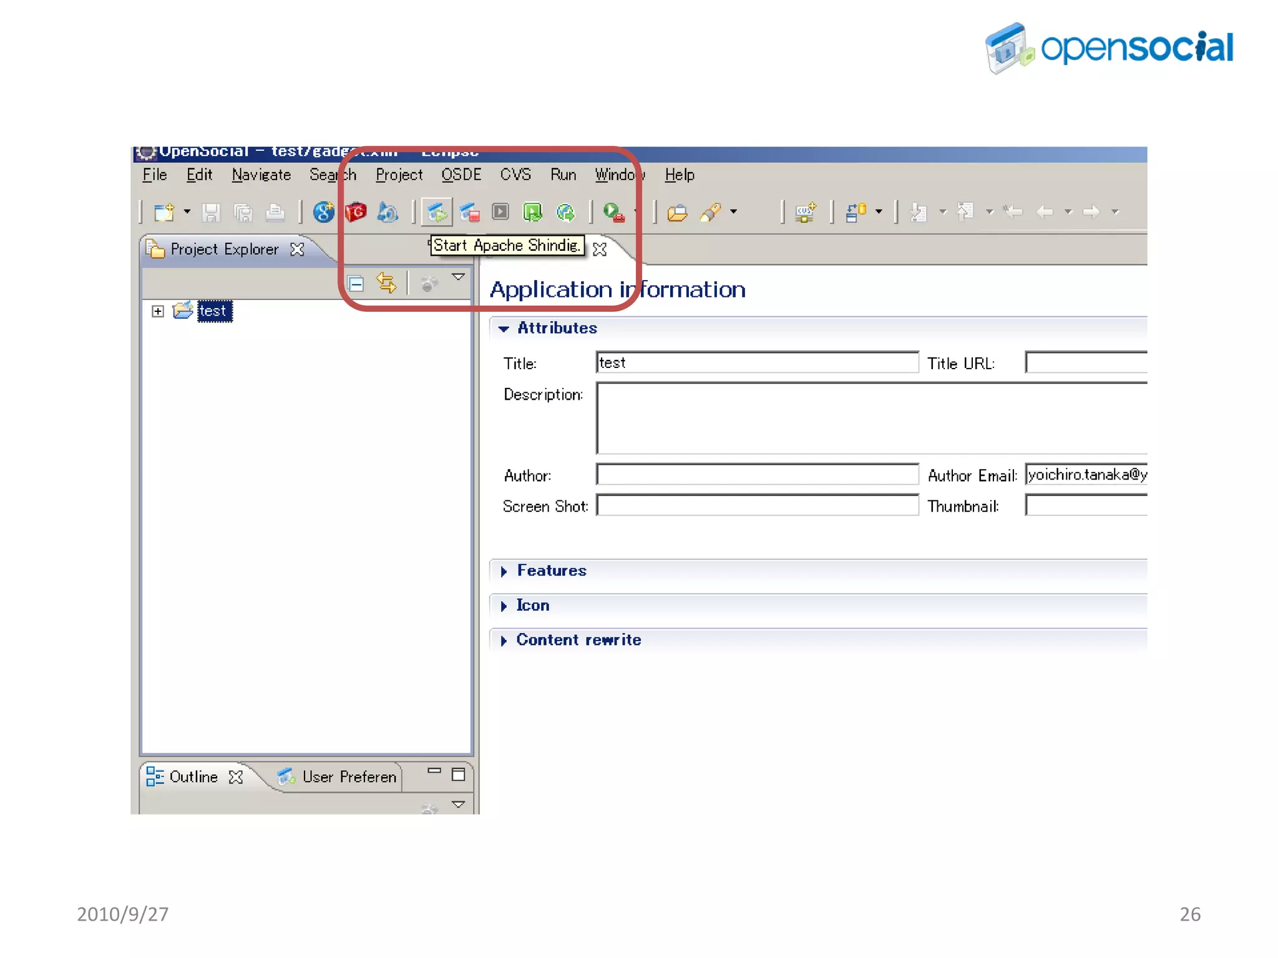Click the green run gadget icon

pos(532,213)
